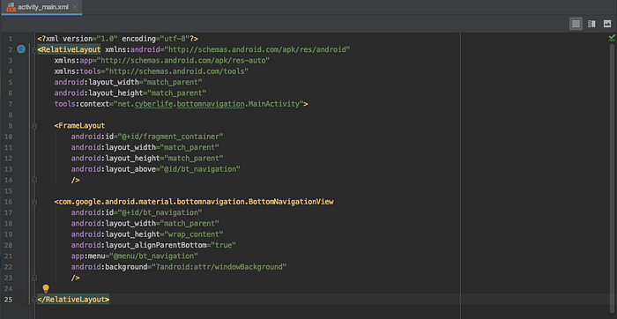
Task: Click the BottomNavigationView class name
Action: (x=196, y=202)
